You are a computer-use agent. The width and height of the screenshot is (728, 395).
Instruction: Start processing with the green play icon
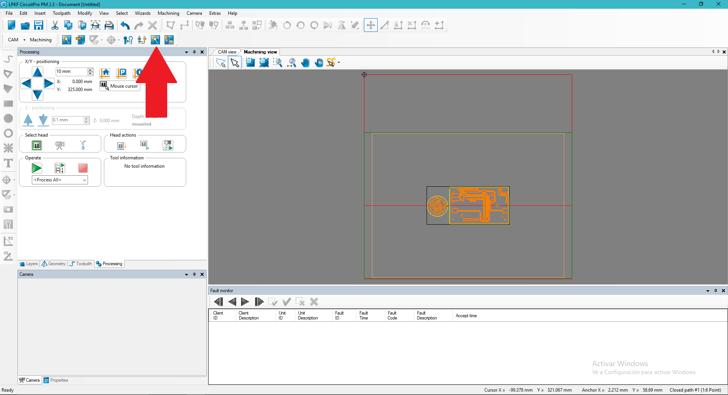pos(37,168)
